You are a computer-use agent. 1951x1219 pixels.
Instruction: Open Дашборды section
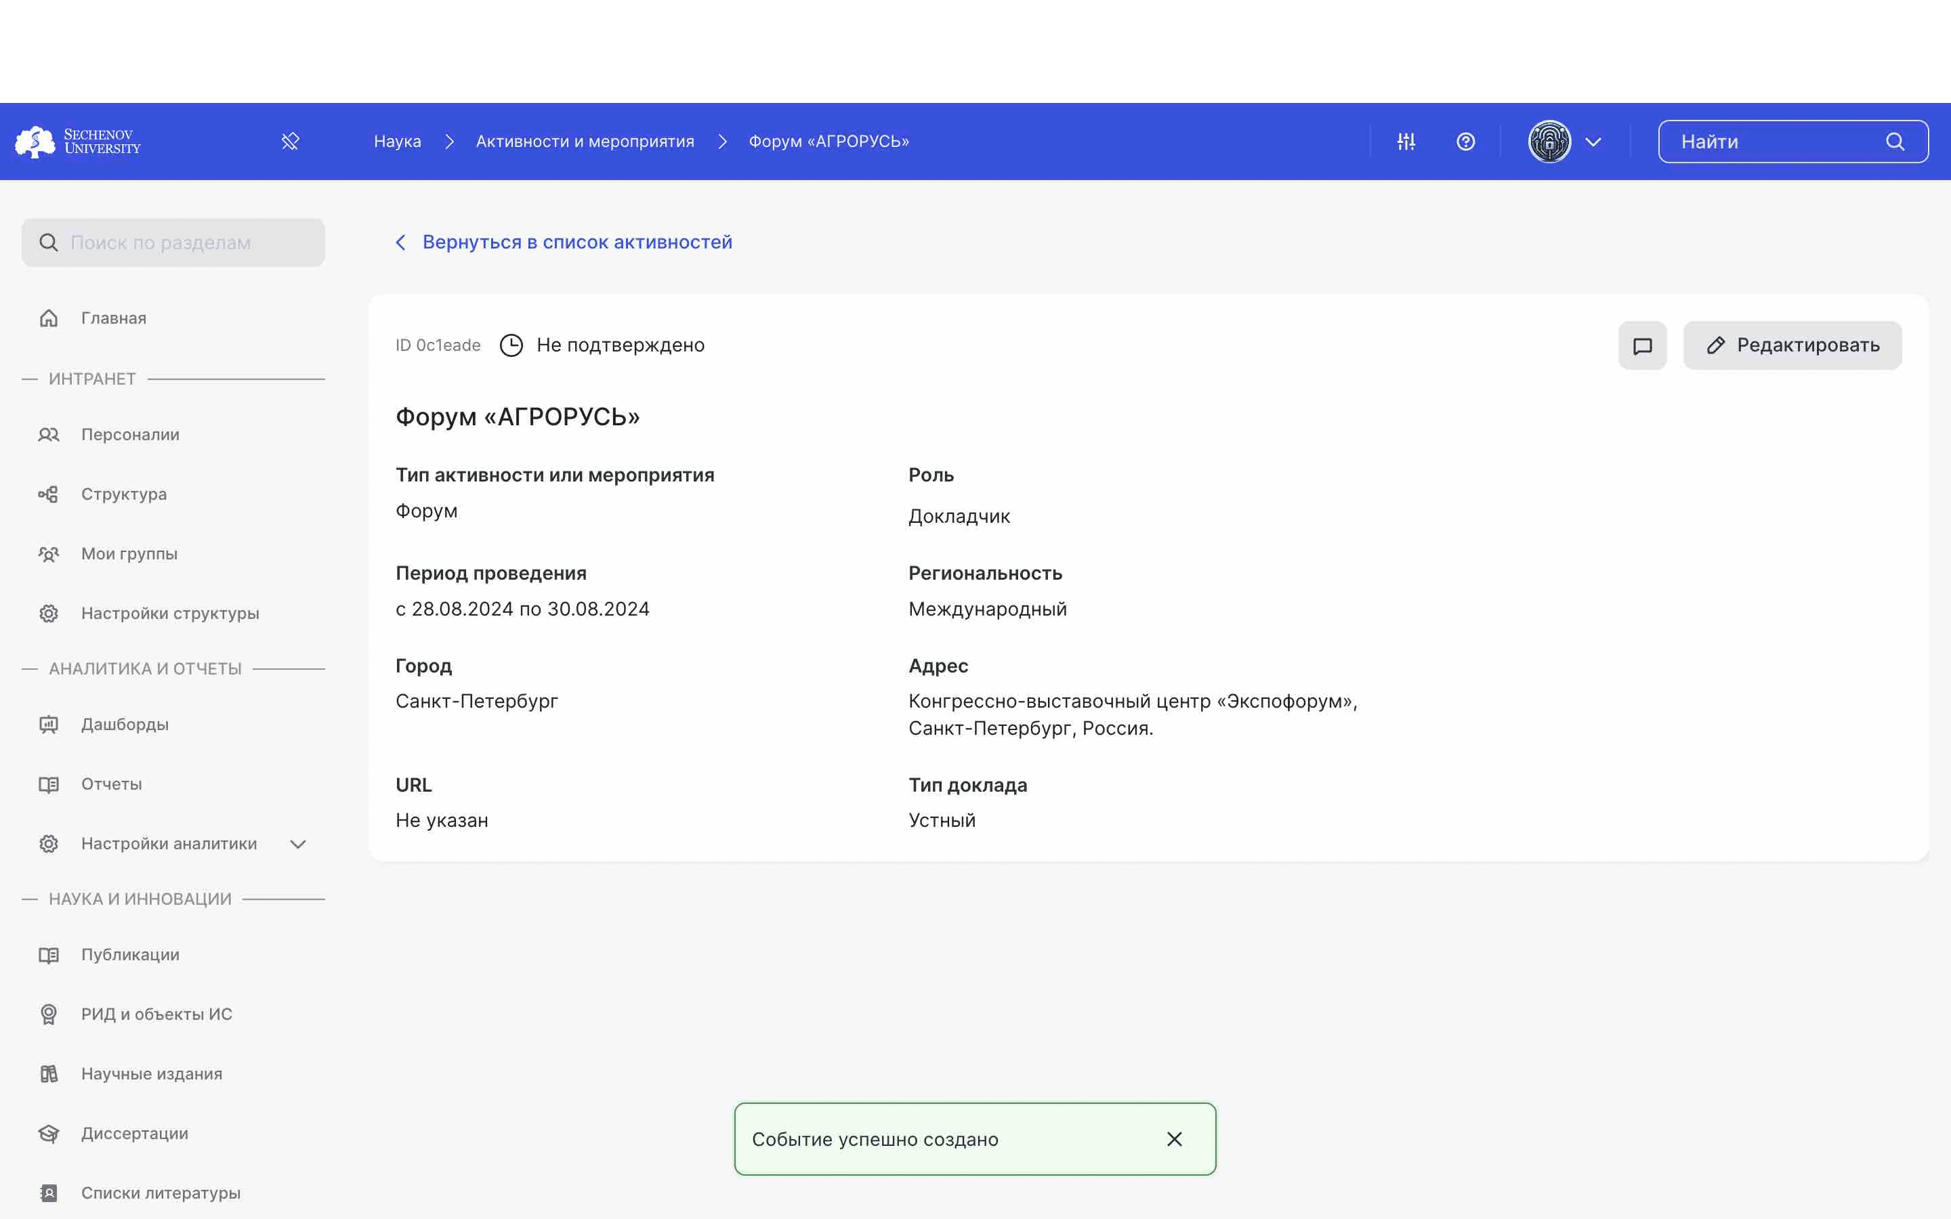click(125, 725)
